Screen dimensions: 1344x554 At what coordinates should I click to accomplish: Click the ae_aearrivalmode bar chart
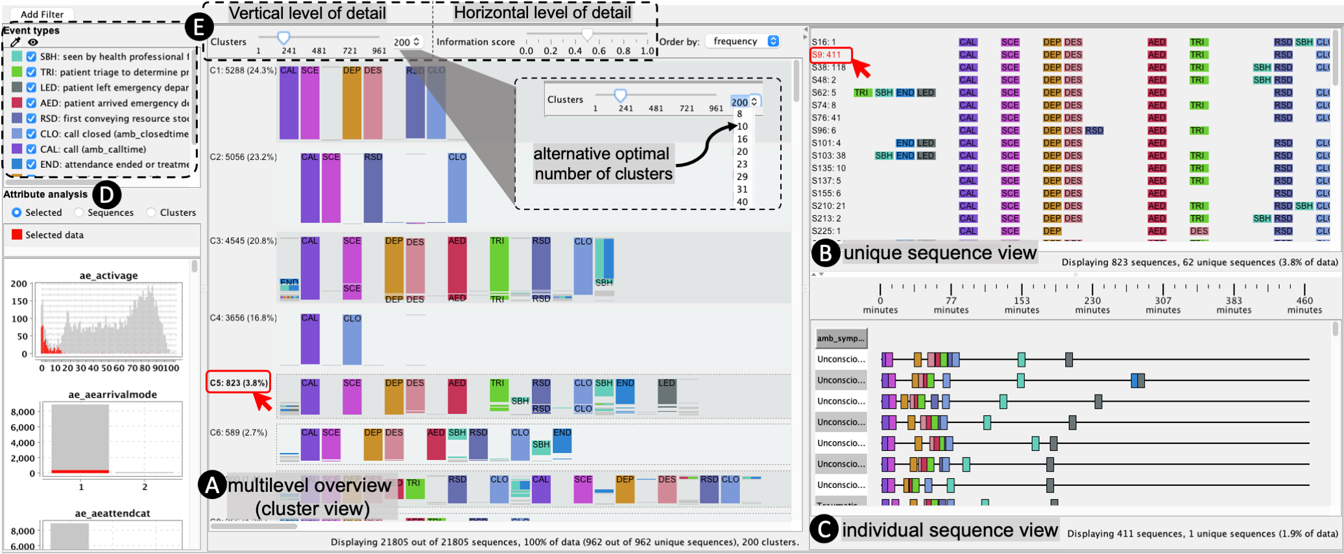point(112,438)
